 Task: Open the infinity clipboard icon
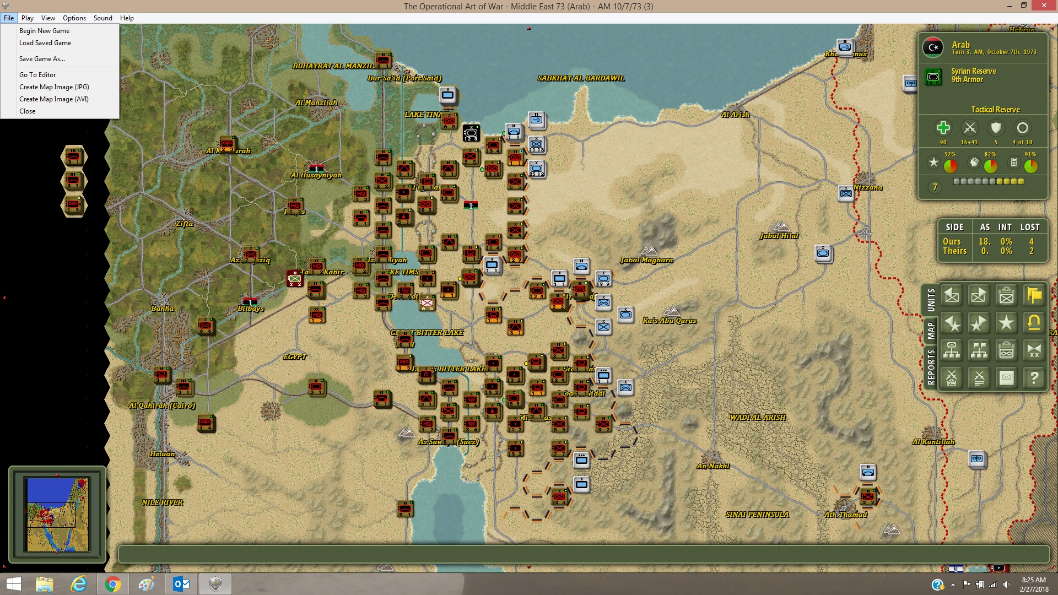point(1006,350)
